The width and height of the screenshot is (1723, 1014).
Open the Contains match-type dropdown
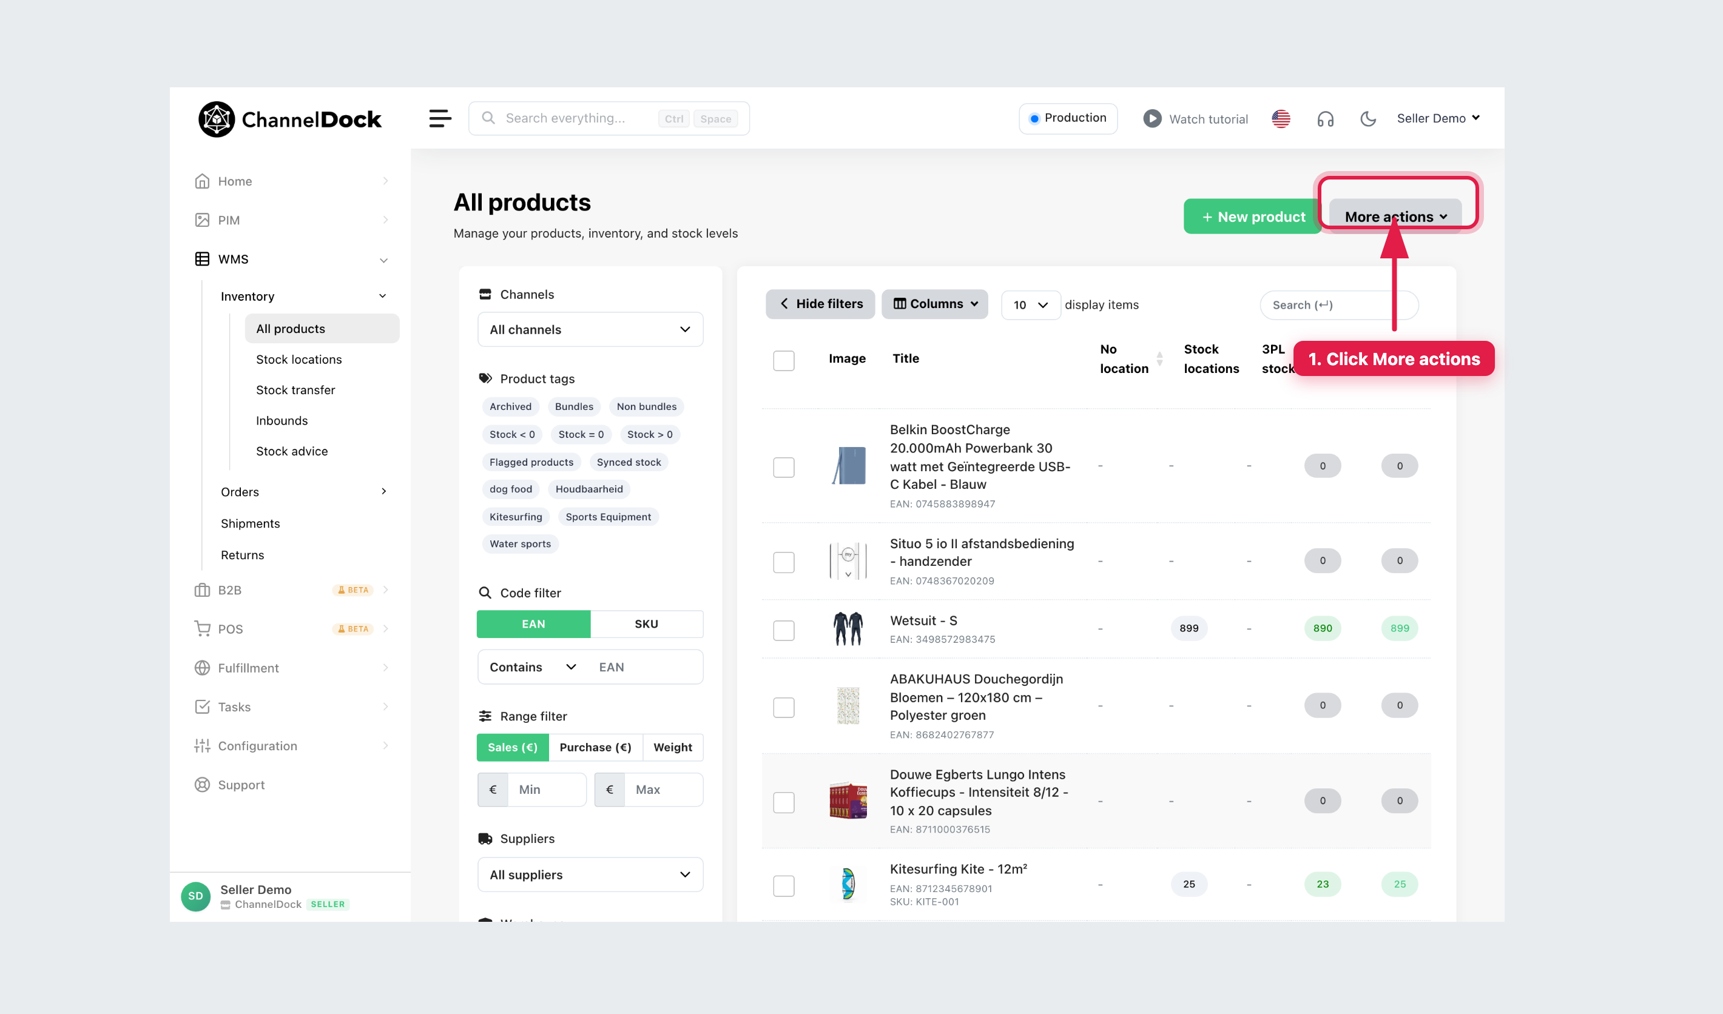(533, 667)
